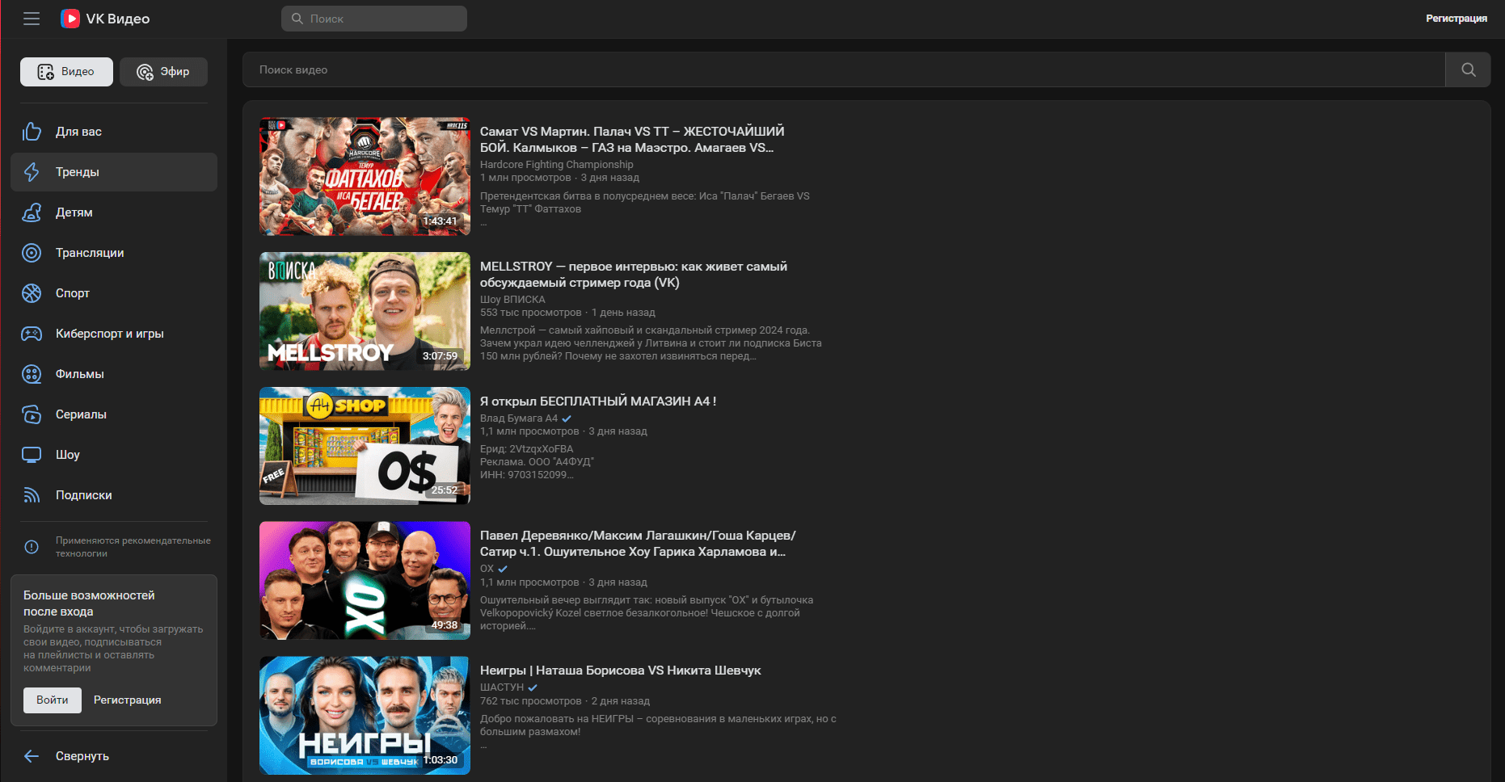Click the search magnifier icon

1468,69
